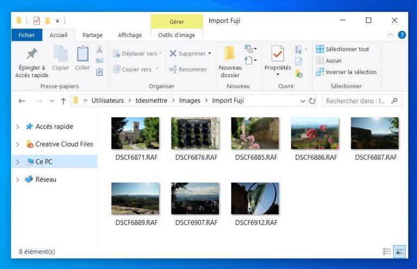Click the DSCF6907.RAF file name
417x269 pixels.
pyautogui.click(x=196, y=222)
